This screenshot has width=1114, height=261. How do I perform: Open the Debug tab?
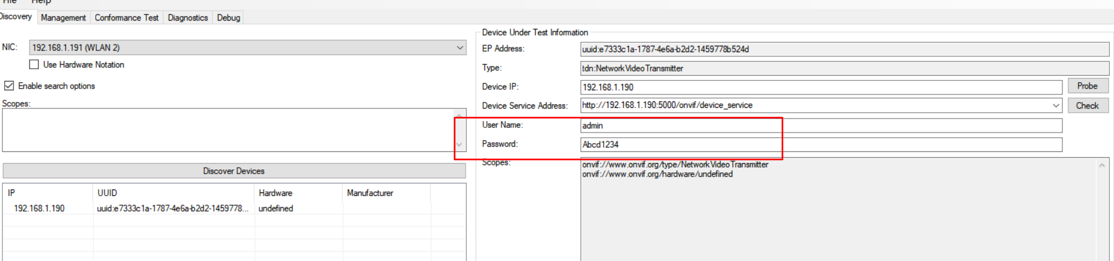pos(228,18)
